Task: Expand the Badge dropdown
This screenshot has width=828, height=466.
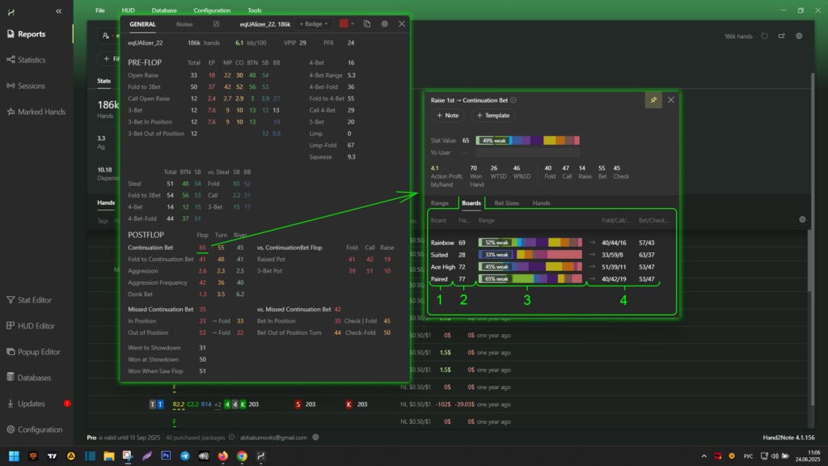Action: pos(314,24)
